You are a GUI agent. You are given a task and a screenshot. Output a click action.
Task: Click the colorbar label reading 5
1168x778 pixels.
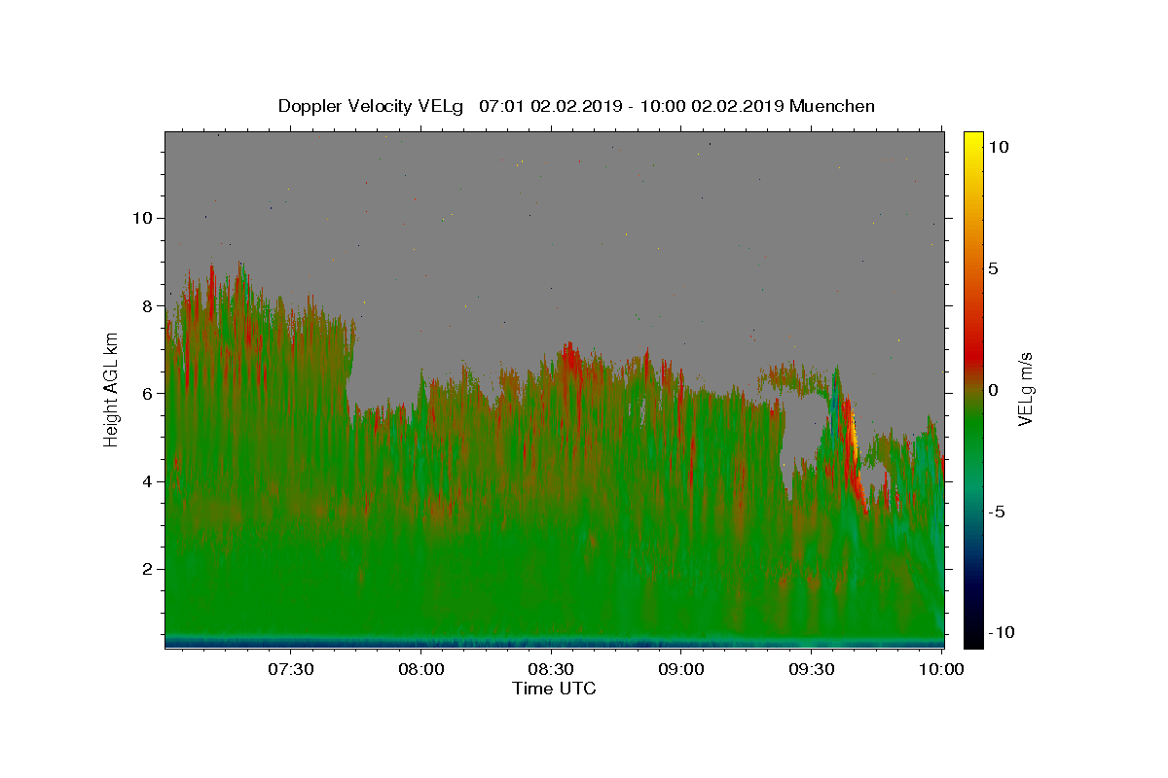point(993,268)
